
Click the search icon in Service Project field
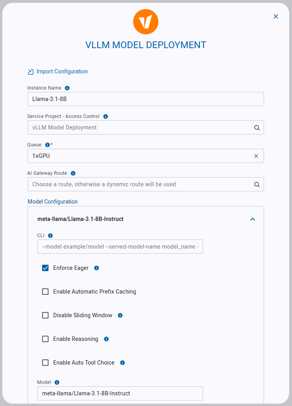[257, 127]
